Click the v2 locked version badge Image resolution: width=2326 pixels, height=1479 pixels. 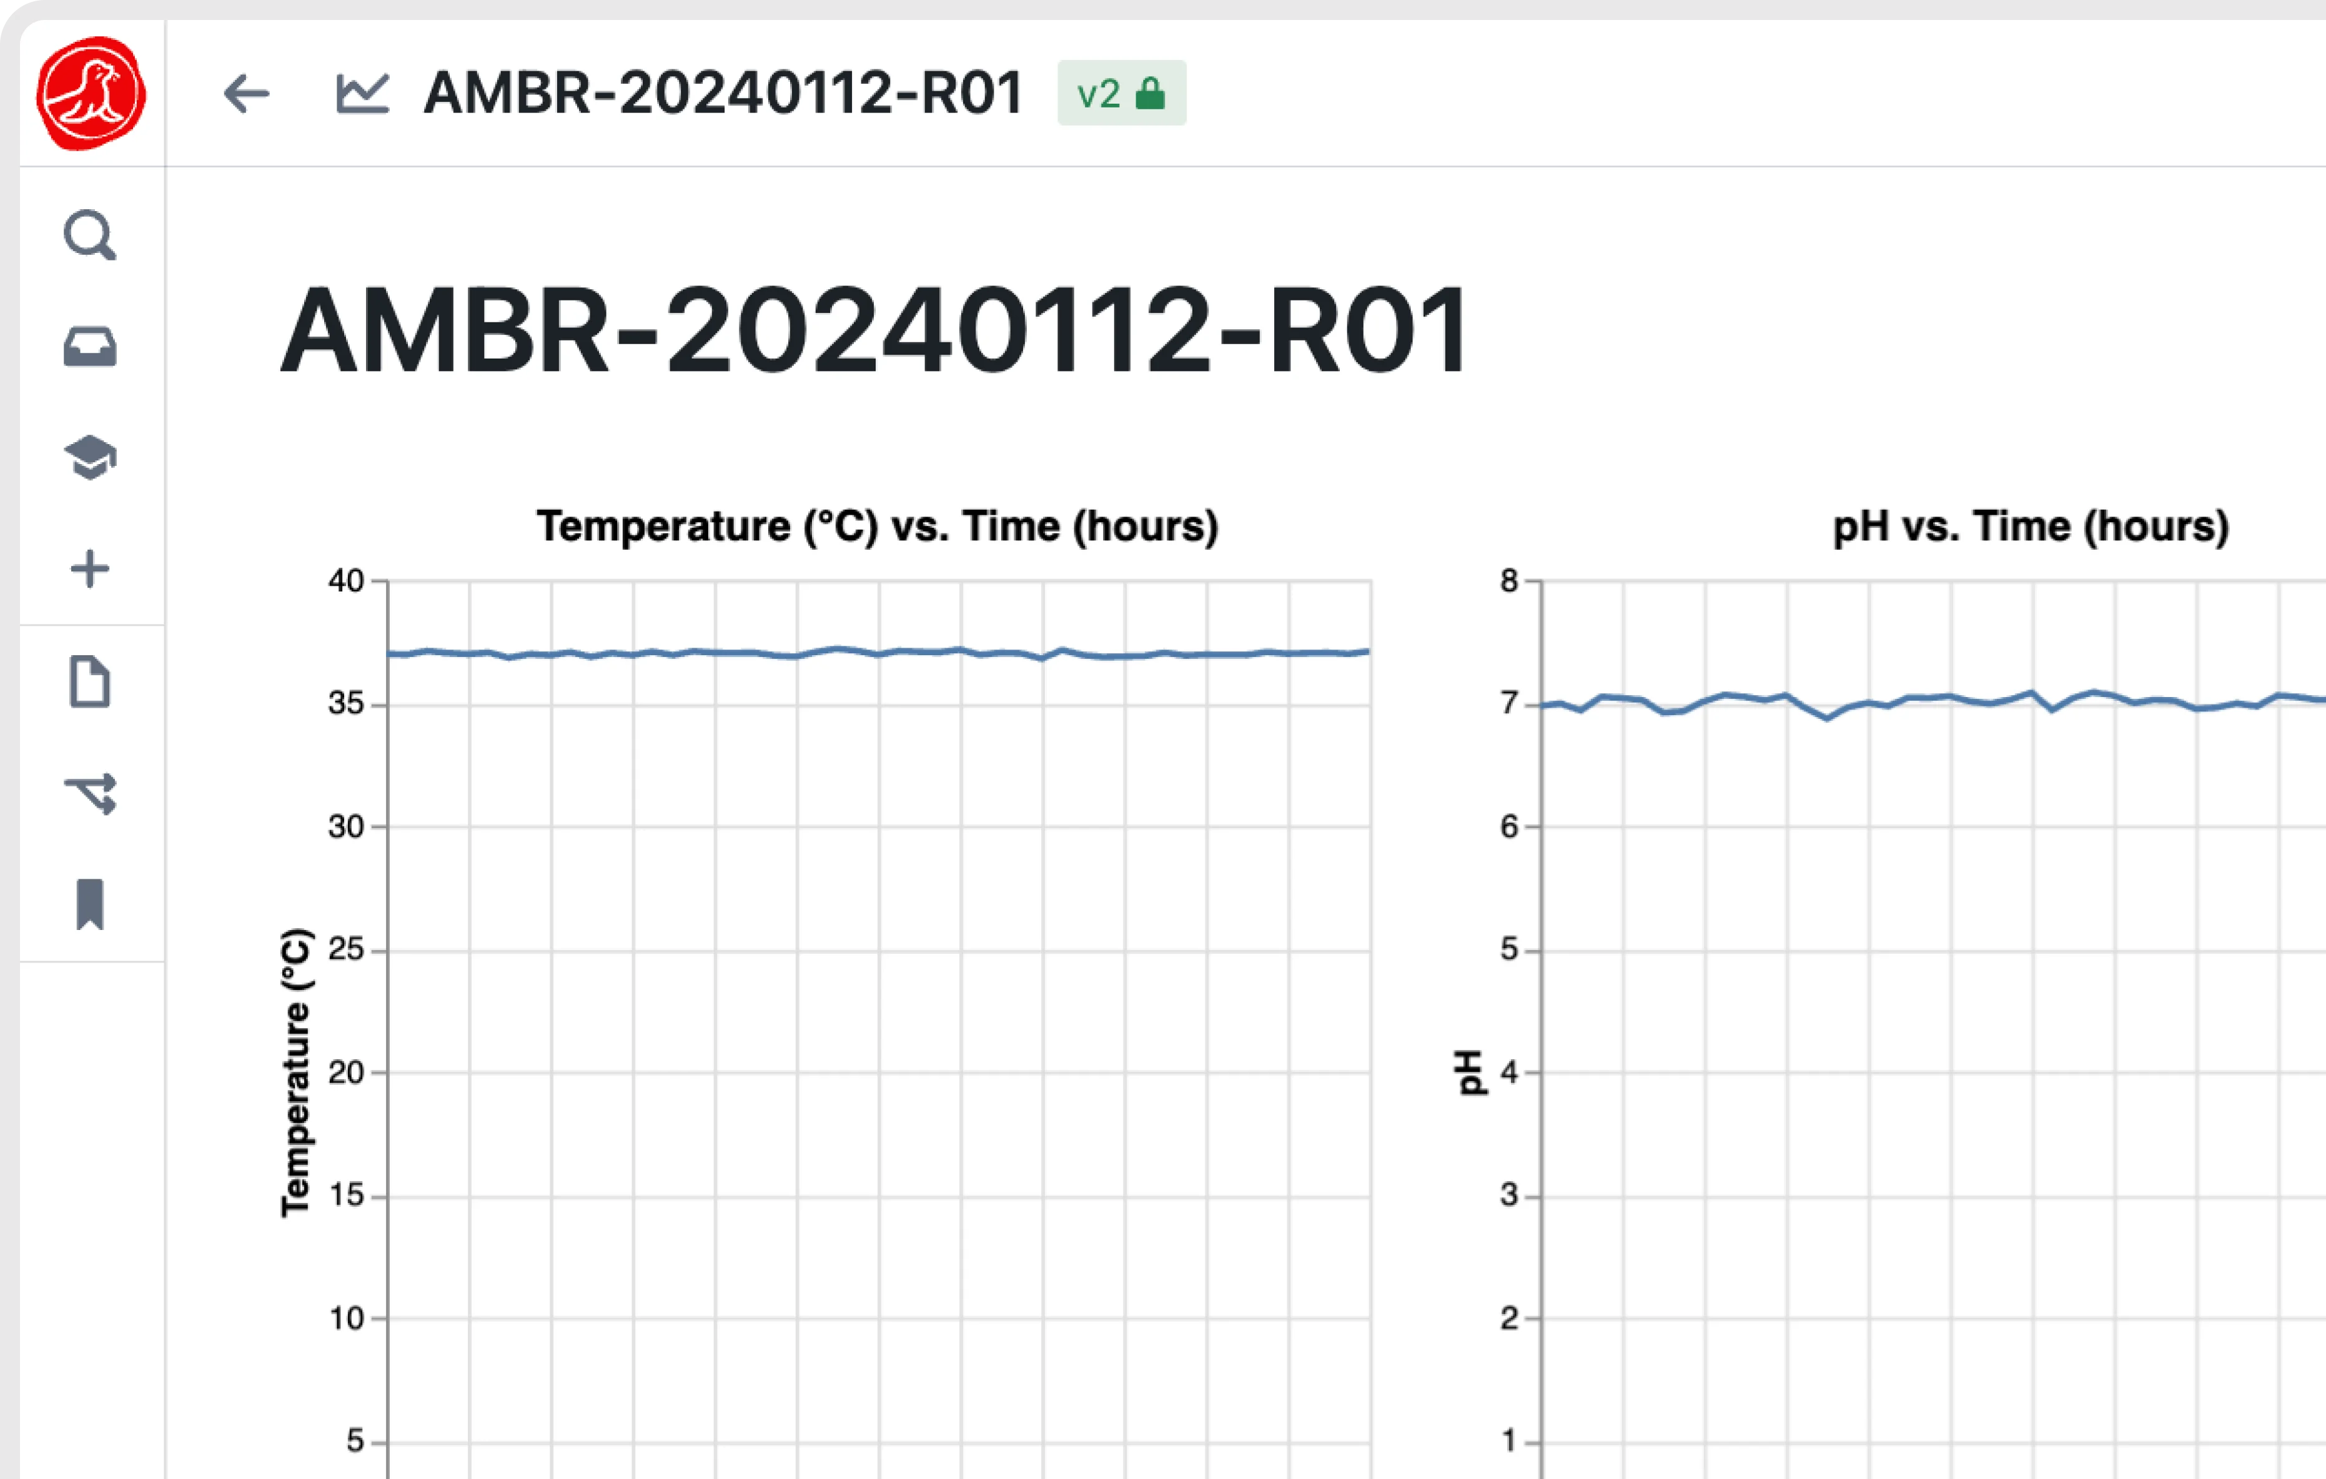pos(1121,94)
